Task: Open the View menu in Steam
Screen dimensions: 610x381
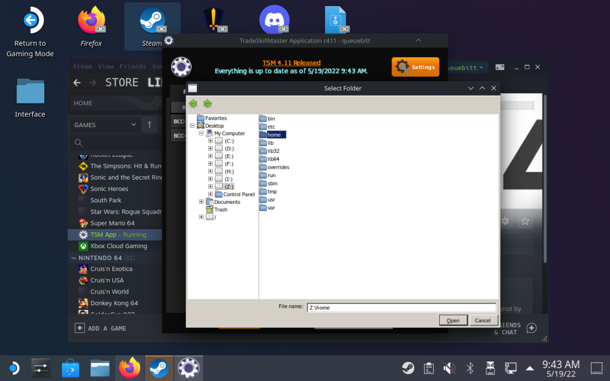Action: click(x=106, y=66)
